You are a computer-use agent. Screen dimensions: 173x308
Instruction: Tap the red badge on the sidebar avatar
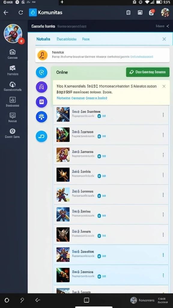pos(21,41)
